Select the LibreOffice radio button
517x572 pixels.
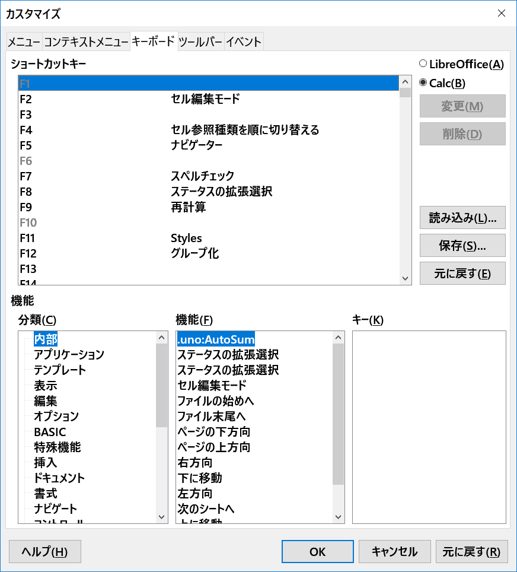[423, 64]
